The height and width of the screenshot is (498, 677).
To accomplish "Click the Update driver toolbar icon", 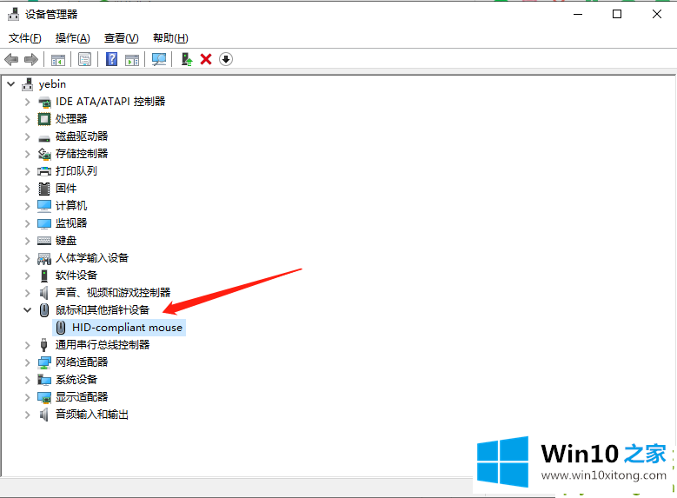I will click(x=186, y=59).
